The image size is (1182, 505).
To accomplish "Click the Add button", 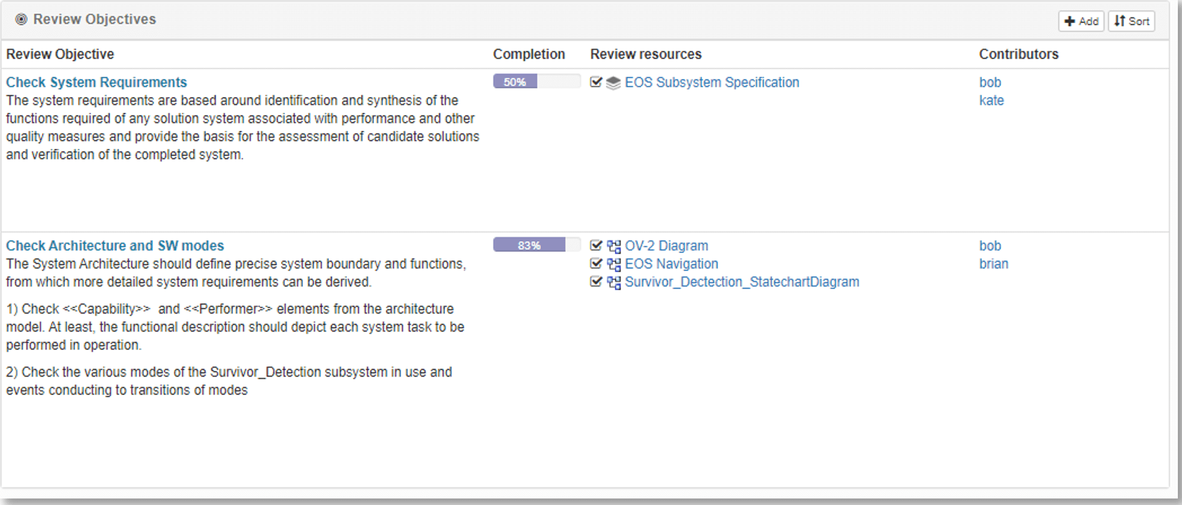I will click(1081, 21).
